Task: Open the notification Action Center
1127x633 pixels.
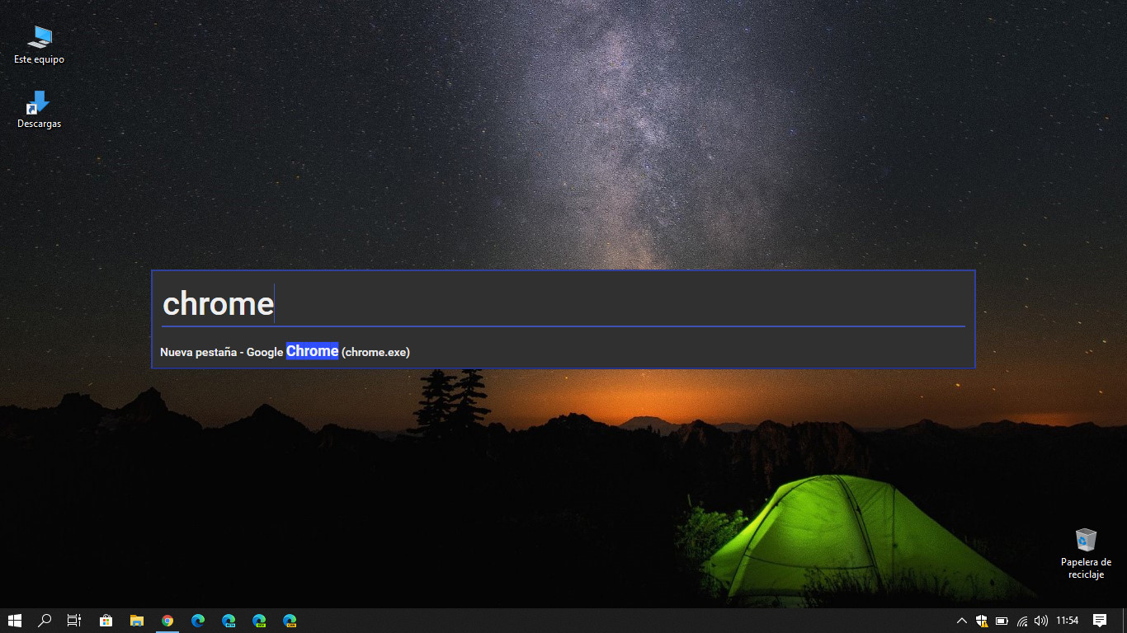Action: [1100, 621]
